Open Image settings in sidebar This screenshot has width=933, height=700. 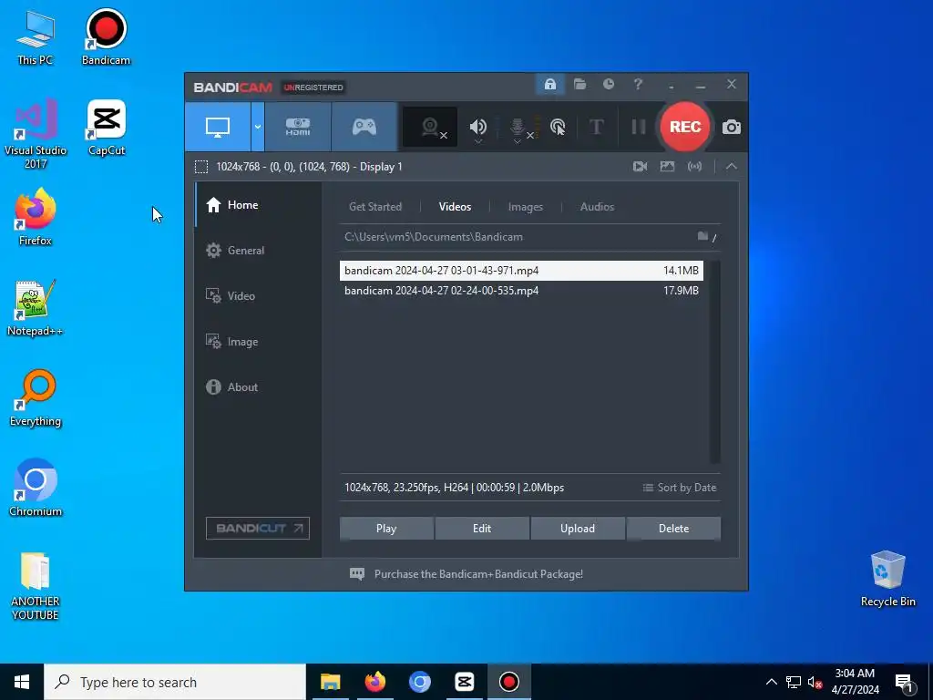pyautogui.click(x=258, y=342)
